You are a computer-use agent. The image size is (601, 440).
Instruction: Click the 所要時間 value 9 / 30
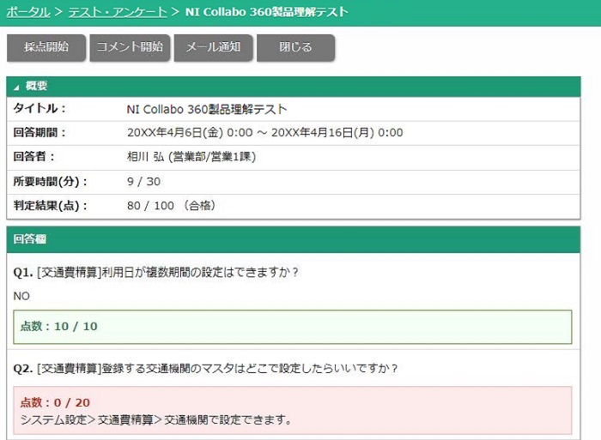coord(143,182)
